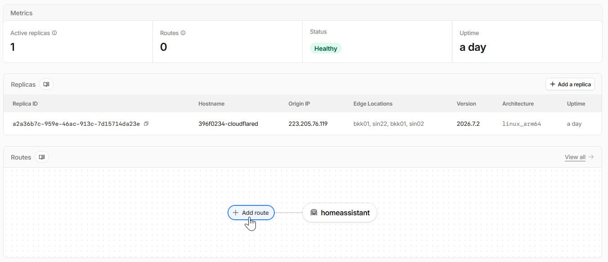Copy the replica ID with copy icon
Viewport: 608px width, 262px height.
tap(146, 124)
